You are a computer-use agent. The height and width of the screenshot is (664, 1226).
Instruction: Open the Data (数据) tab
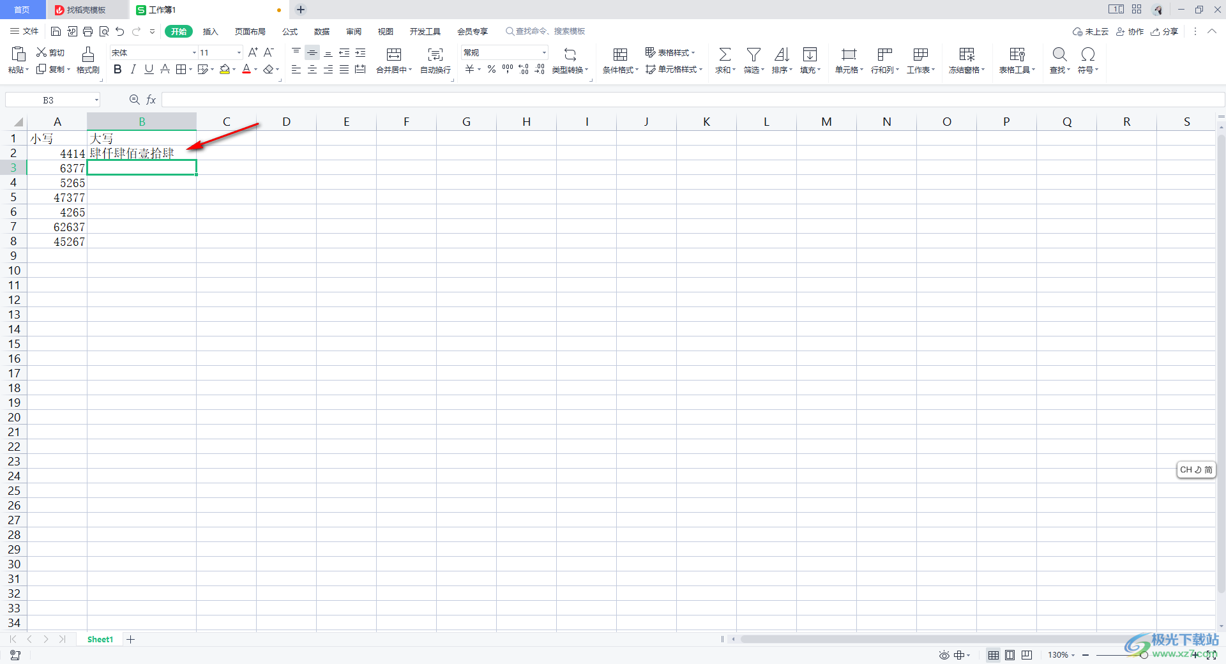pos(322,31)
